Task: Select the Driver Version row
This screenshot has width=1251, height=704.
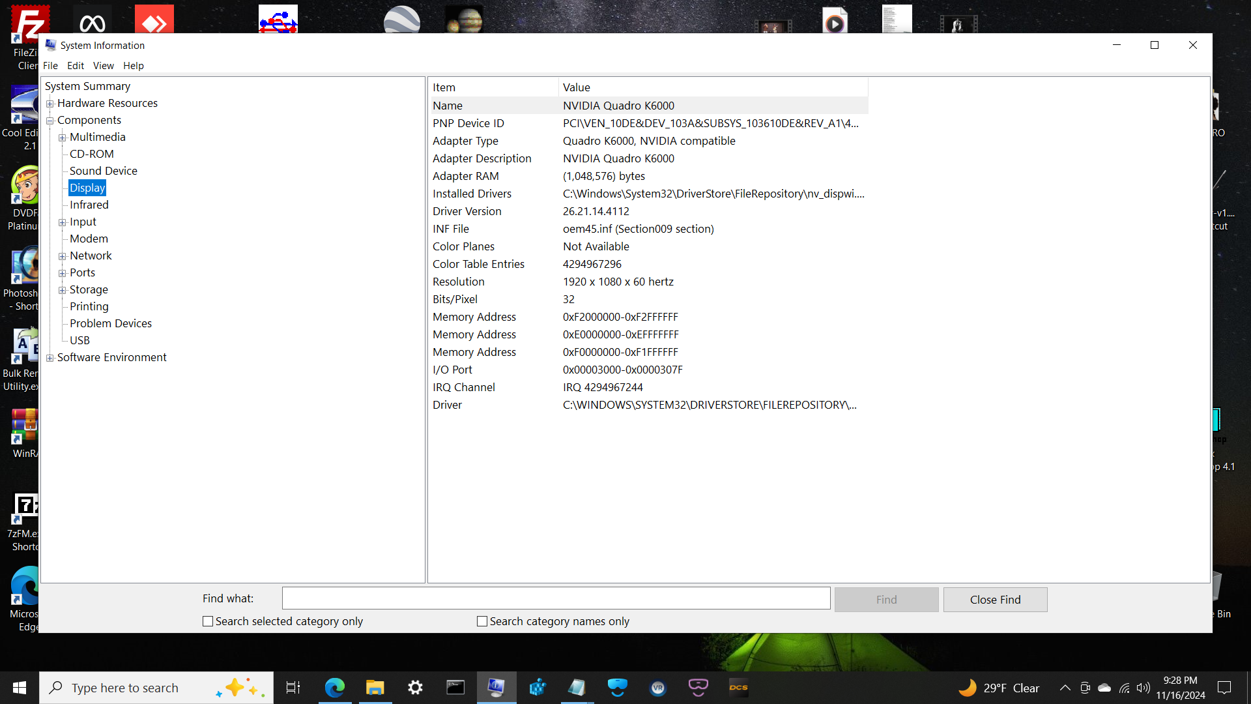Action: tap(649, 211)
